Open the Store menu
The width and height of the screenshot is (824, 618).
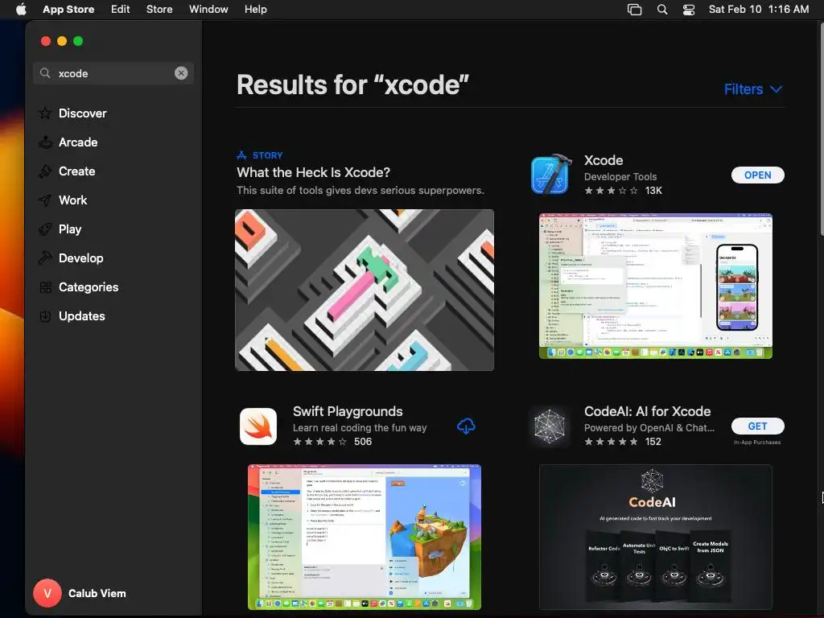coord(159,10)
